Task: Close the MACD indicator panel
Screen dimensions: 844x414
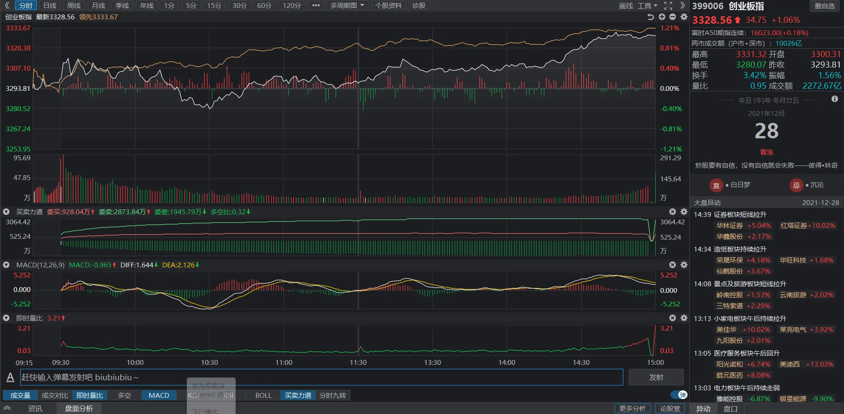Action: click(x=673, y=265)
